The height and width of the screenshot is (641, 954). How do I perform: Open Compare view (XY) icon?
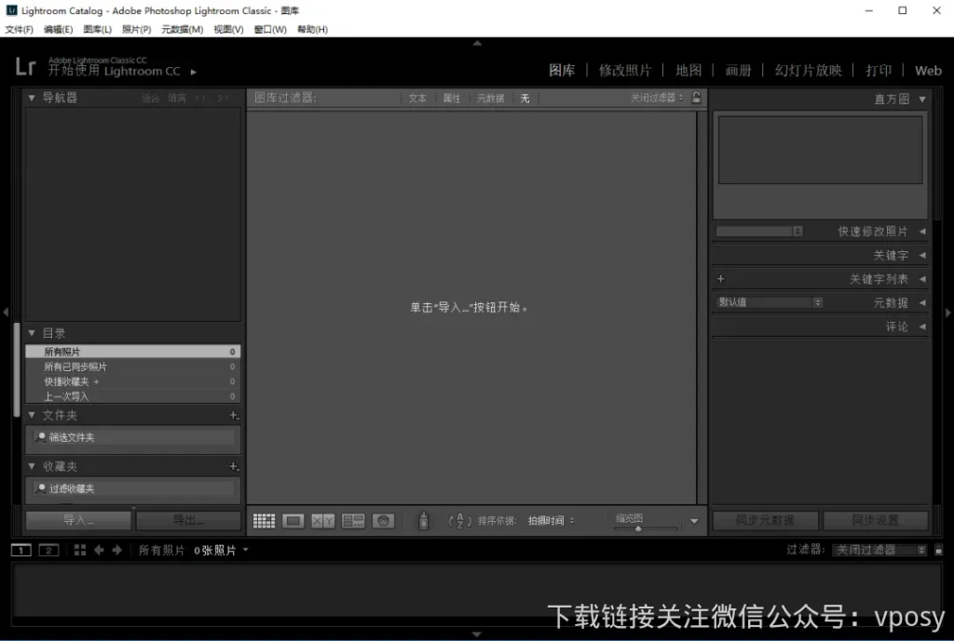click(323, 521)
